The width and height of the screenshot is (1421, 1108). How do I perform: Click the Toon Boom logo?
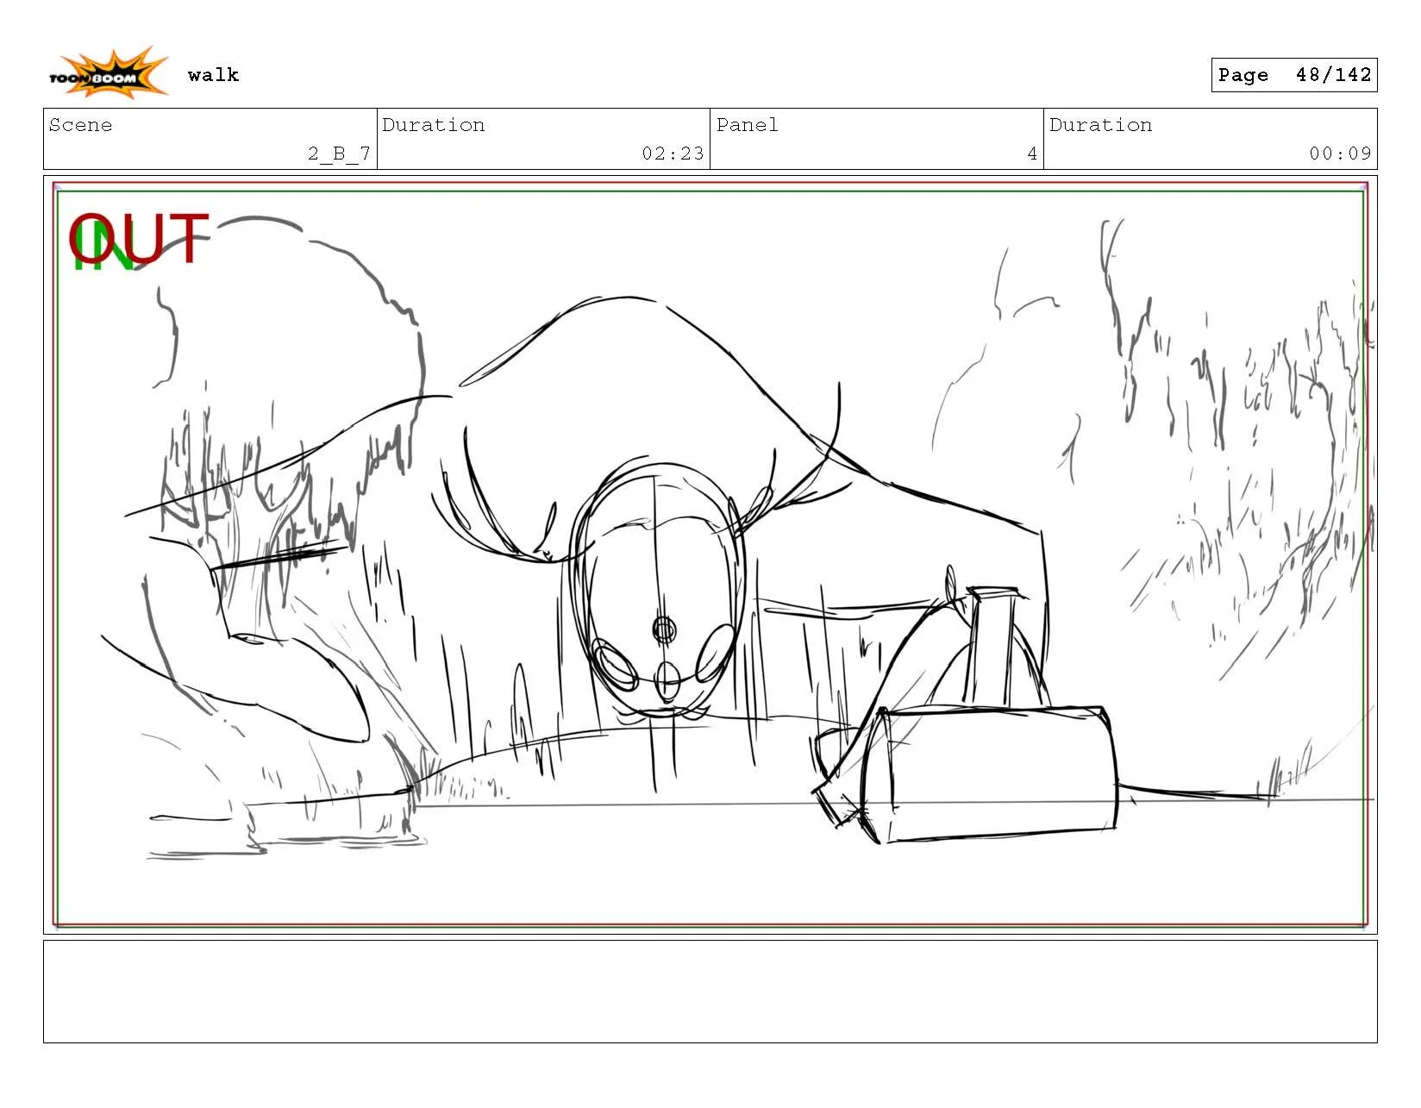pyautogui.click(x=108, y=73)
